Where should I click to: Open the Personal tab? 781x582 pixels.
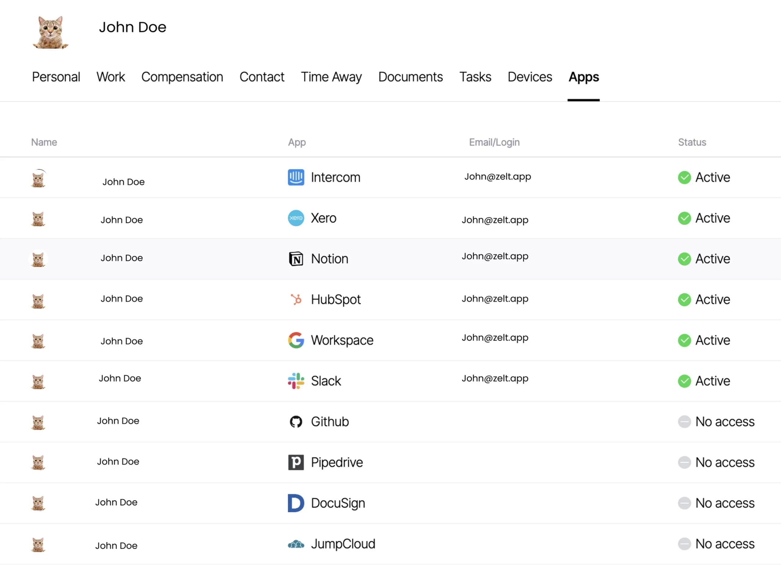click(56, 77)
